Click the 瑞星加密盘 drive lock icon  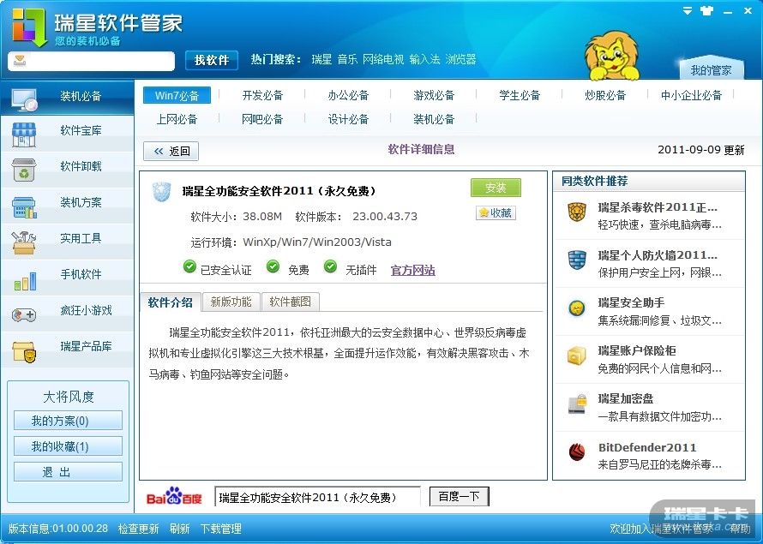[x=577, y=404]
